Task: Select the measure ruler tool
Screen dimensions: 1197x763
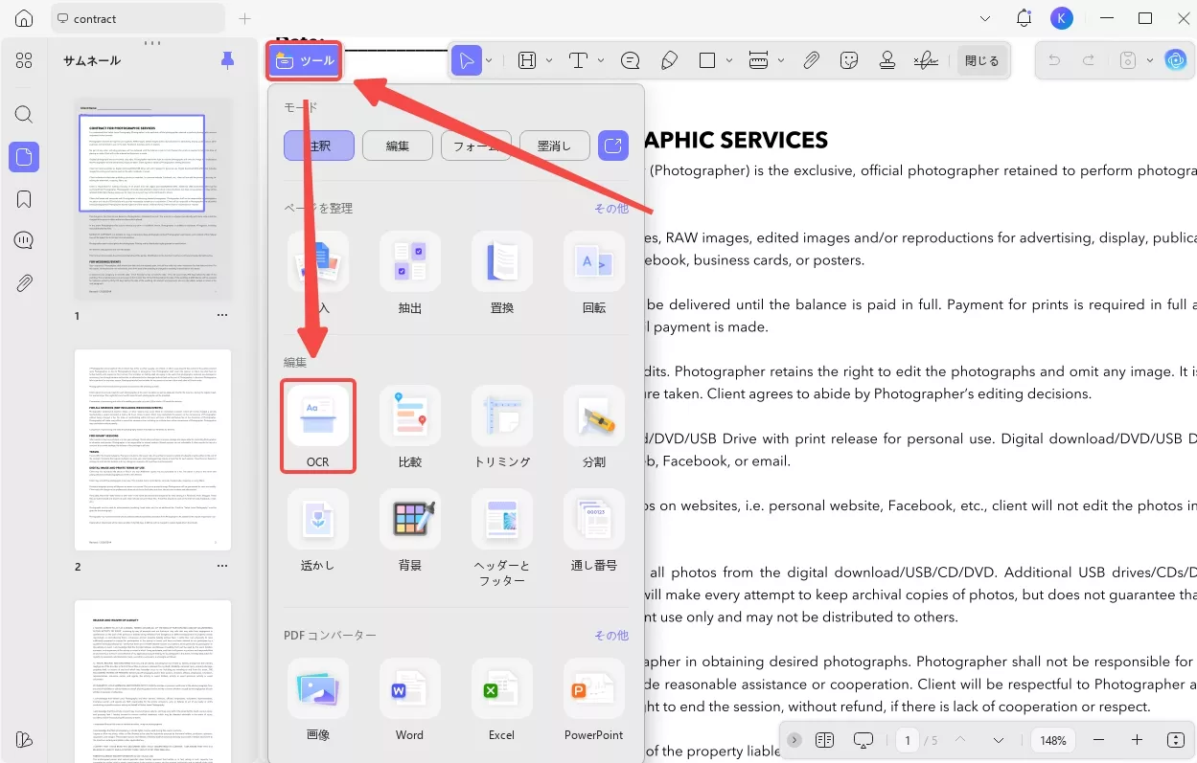Action: [x=758, y=60]
